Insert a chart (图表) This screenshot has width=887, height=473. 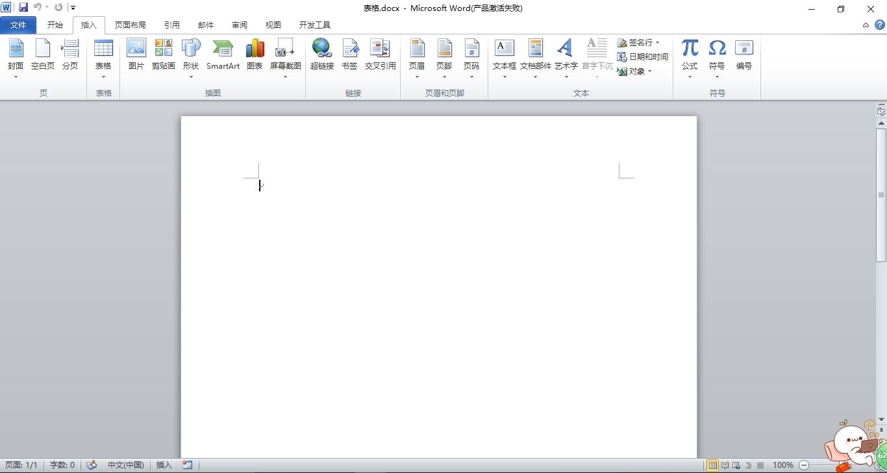coord(255,55)
